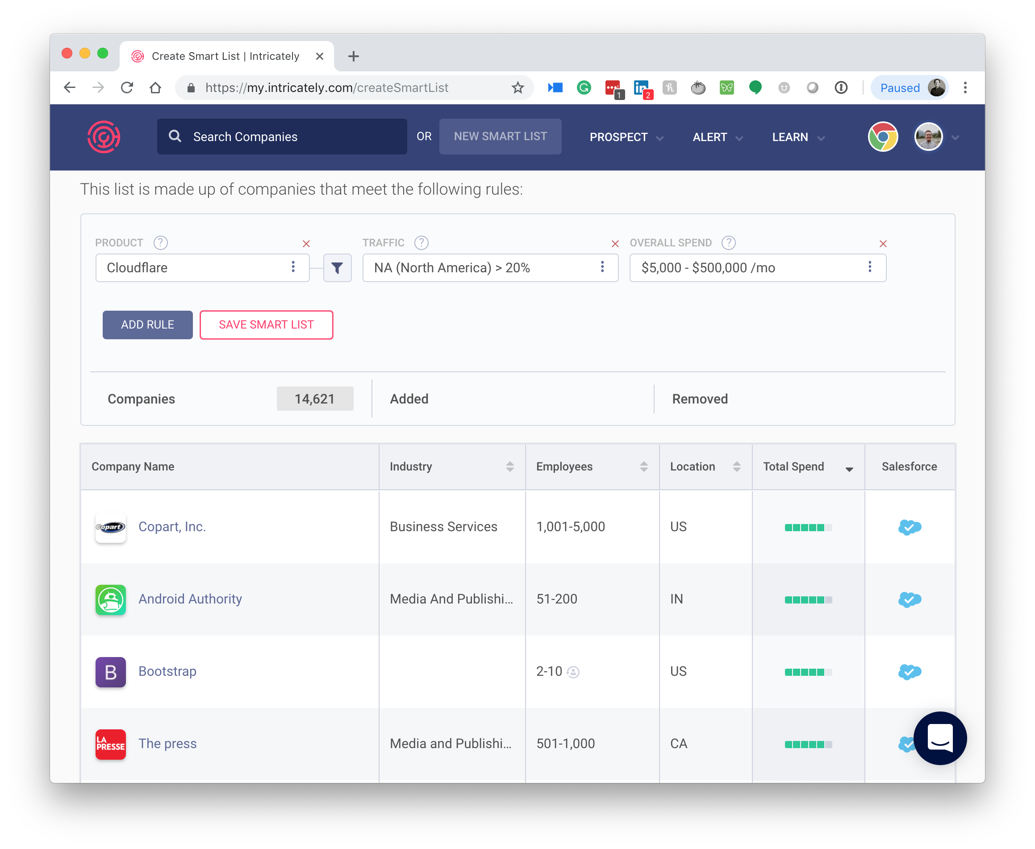Click the ADD RULE button
Viewport: 1035px width, 849px height.
[147, 325]
